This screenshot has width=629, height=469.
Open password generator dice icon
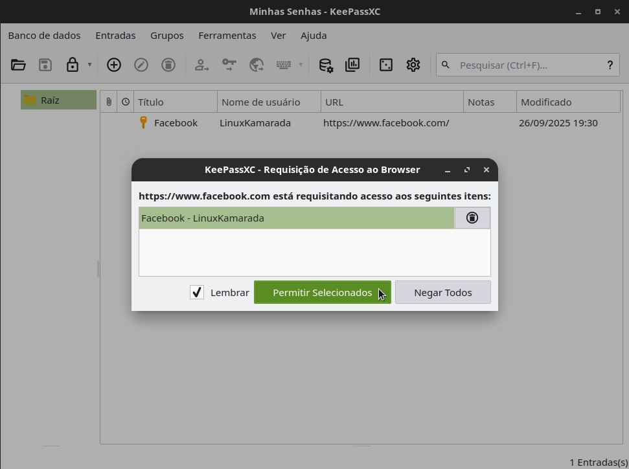coord(386,65)
